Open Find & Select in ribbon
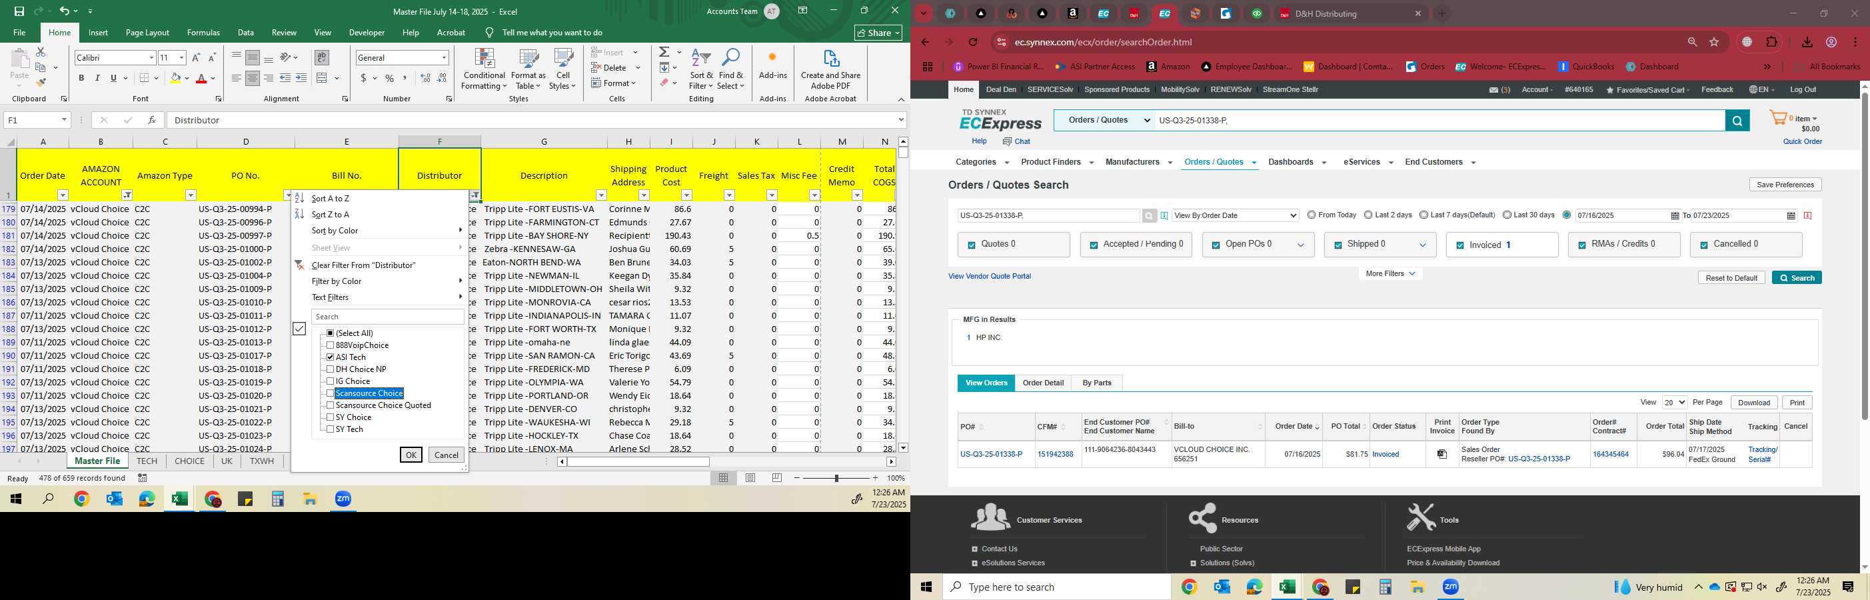This screenshot has width=1870, height=600. point(731,71)
